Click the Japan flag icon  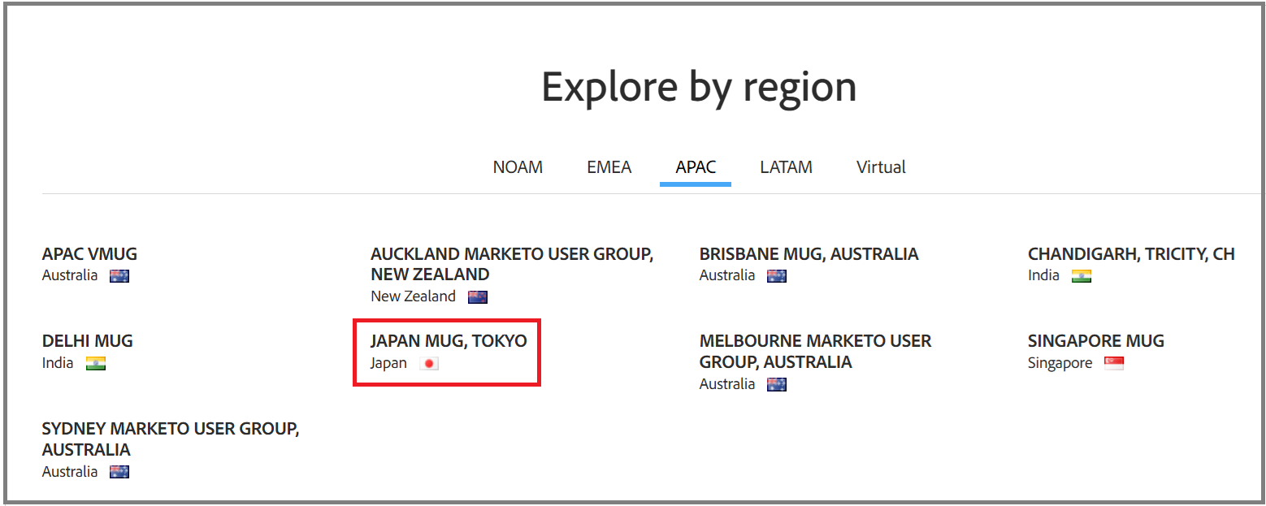pos(431,363)
